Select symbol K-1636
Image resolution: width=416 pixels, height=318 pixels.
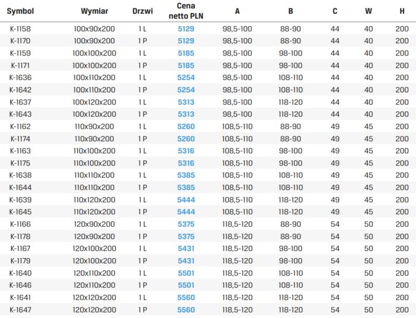click(x=20, y=78)
